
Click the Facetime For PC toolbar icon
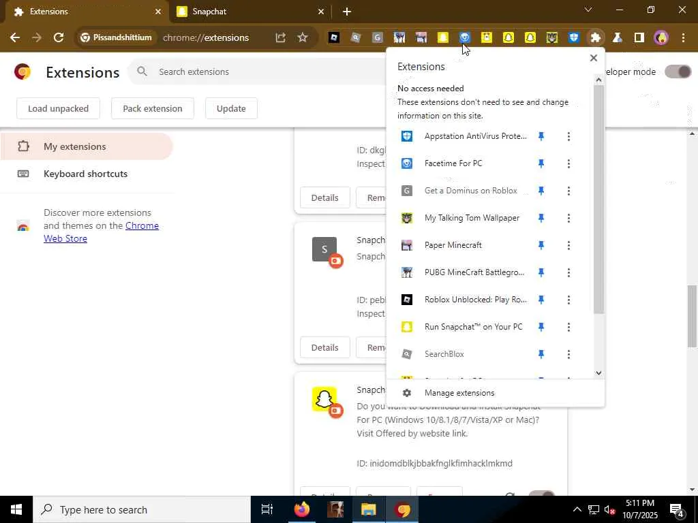point(465,38)
